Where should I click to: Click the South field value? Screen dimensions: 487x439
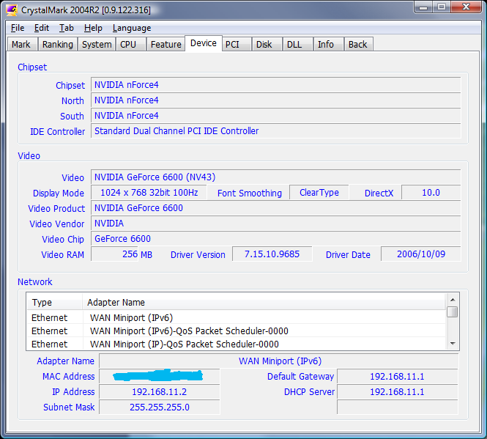(276, 116)
